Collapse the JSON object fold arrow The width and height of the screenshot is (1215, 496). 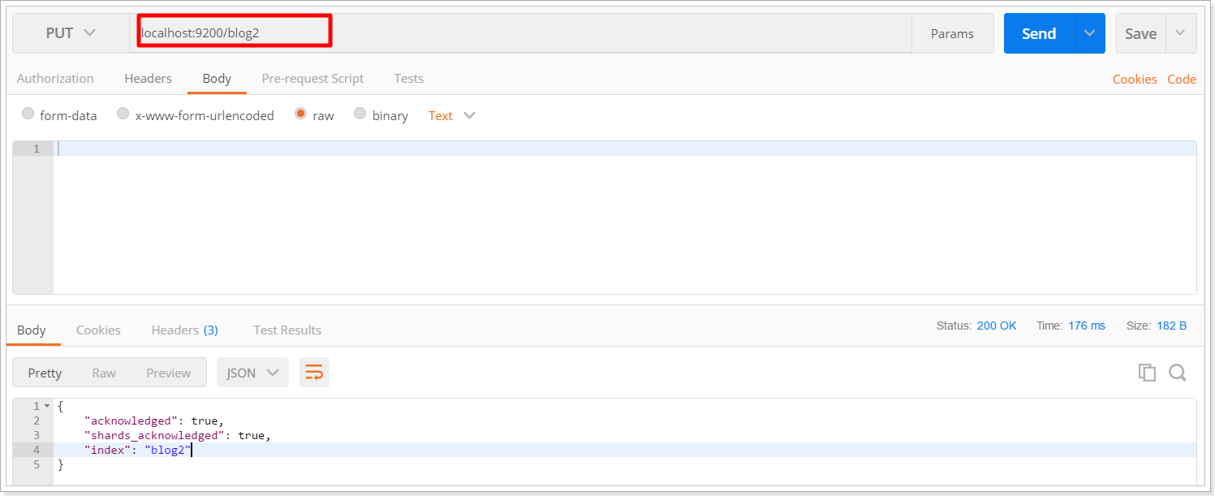pyautogui.click(x=47, y=406)
